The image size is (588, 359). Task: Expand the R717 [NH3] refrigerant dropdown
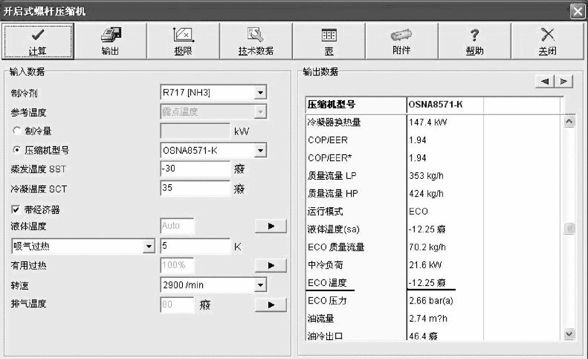(260, 93)
